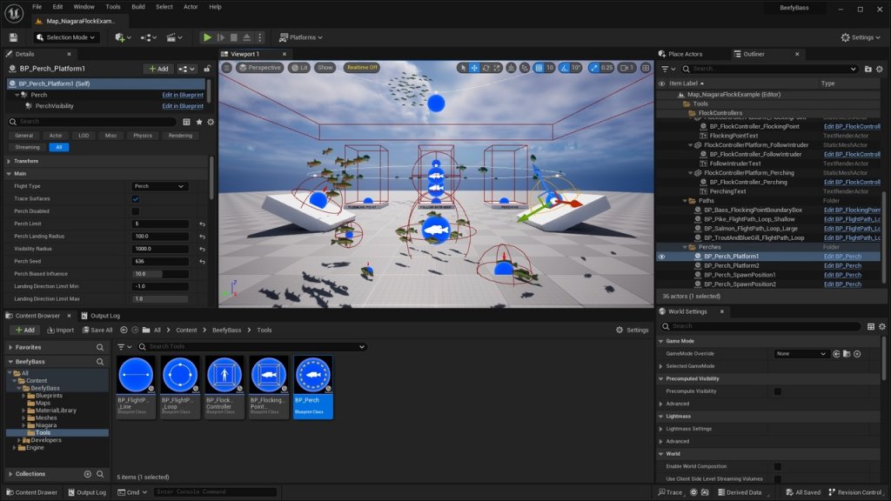Click Import in the Content Browser

60,330
